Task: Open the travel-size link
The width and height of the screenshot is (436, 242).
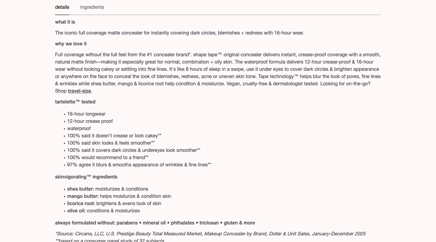Action: click(x=79, y=91)
